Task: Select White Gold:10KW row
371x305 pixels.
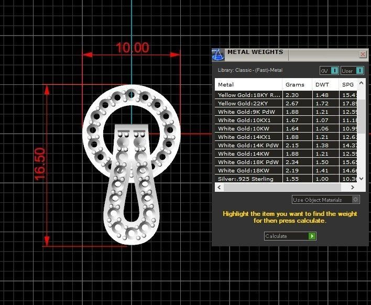Action: click(x=286, y=128)
